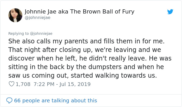Click the "Replying to" label
The height and width of the screenshot is (107, 182).
(18, 34)
